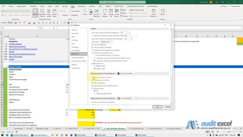The height and width of the screenshot is (137, 243).
Task: Select Normal workbook view
Action: coord(35,13)
